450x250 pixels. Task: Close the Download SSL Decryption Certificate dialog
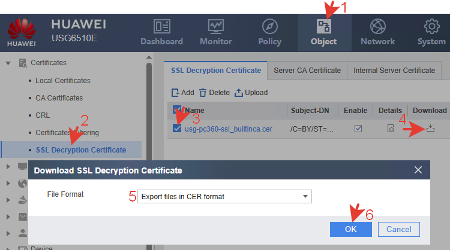tap(418, 170)
